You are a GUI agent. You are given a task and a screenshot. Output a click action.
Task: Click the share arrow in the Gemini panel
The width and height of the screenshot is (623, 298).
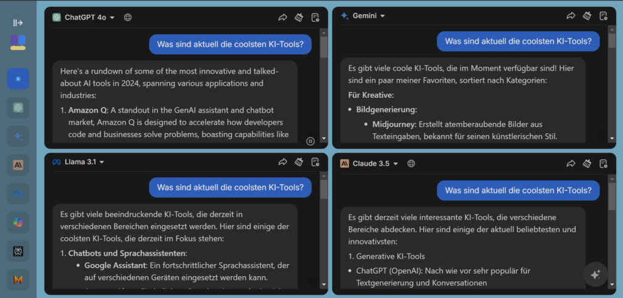click(571, 16)
